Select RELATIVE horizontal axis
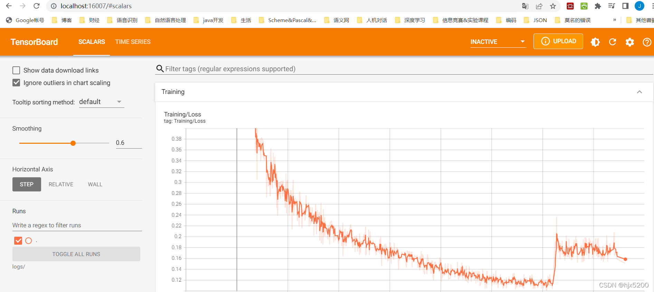 click(61, 184)
